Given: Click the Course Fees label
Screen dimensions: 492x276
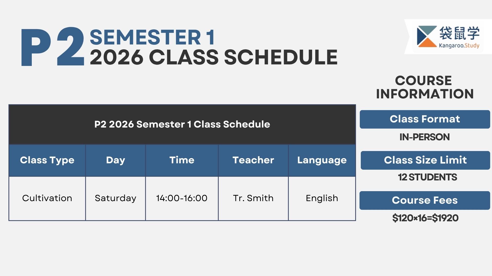Looking at the screenshot, I should click(x=425, y=200).
